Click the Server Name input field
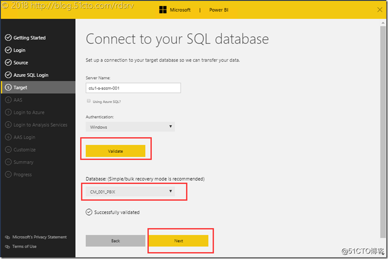The image size is (388, 259). tap(133, 88)
